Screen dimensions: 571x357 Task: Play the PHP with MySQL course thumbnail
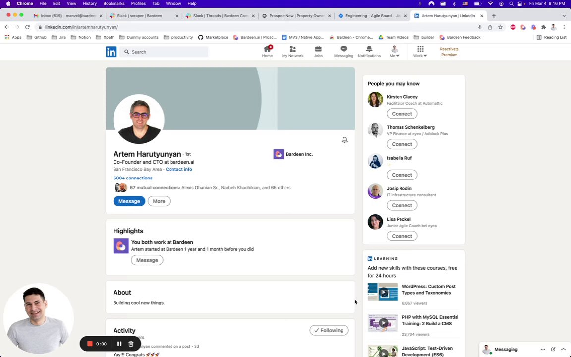[382, 323]
